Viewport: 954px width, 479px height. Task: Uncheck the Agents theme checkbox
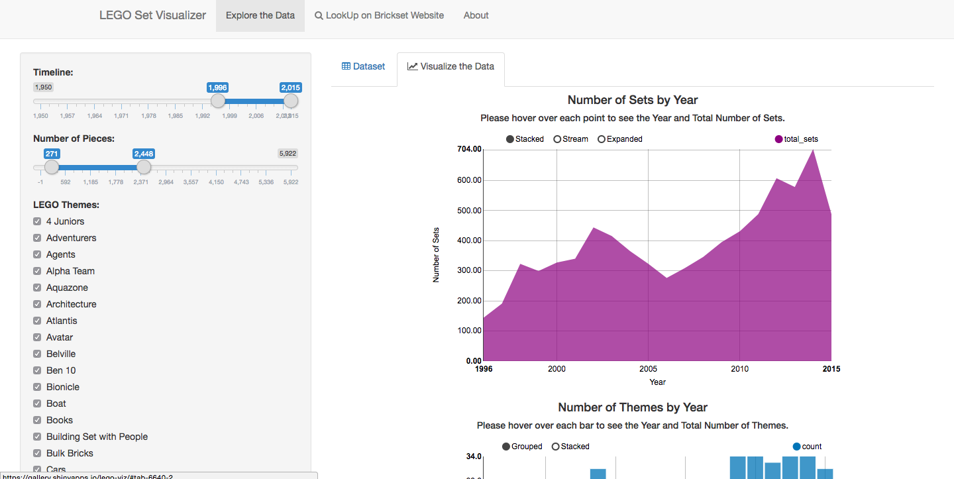[37, 254]
